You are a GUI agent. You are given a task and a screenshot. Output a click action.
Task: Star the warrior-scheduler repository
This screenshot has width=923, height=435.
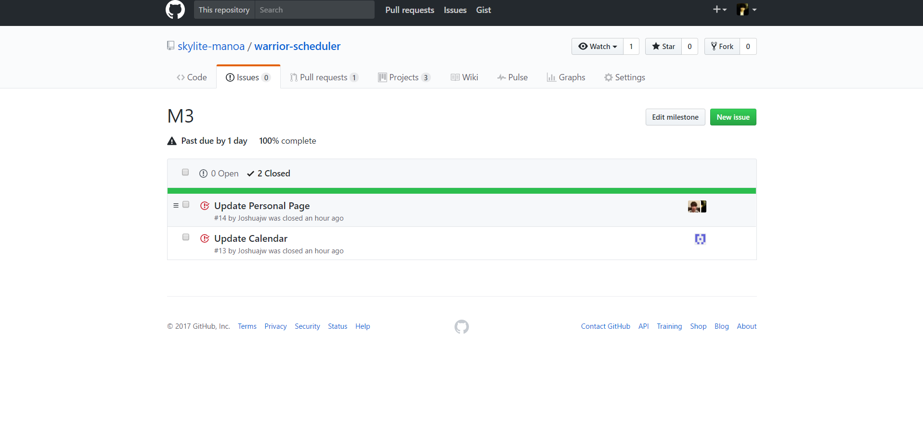(663, 47)
